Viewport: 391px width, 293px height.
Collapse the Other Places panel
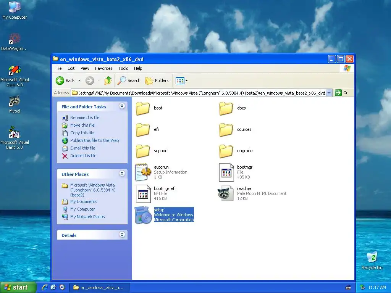122,174
